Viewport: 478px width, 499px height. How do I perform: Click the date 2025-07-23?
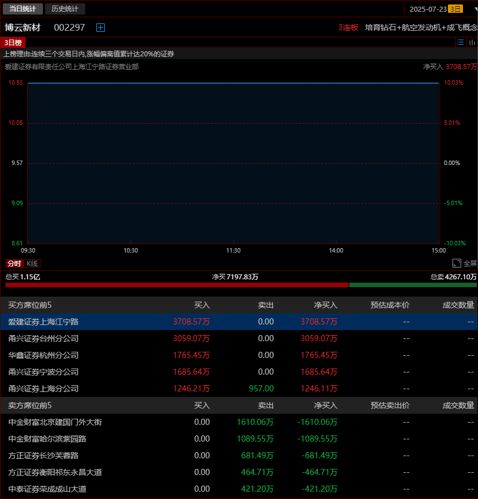tap(428, 9)
